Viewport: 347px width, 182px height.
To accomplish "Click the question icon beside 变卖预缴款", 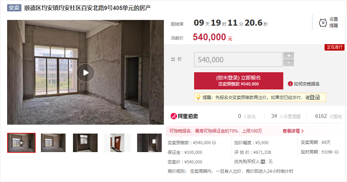I will click(x=214, y=142).
